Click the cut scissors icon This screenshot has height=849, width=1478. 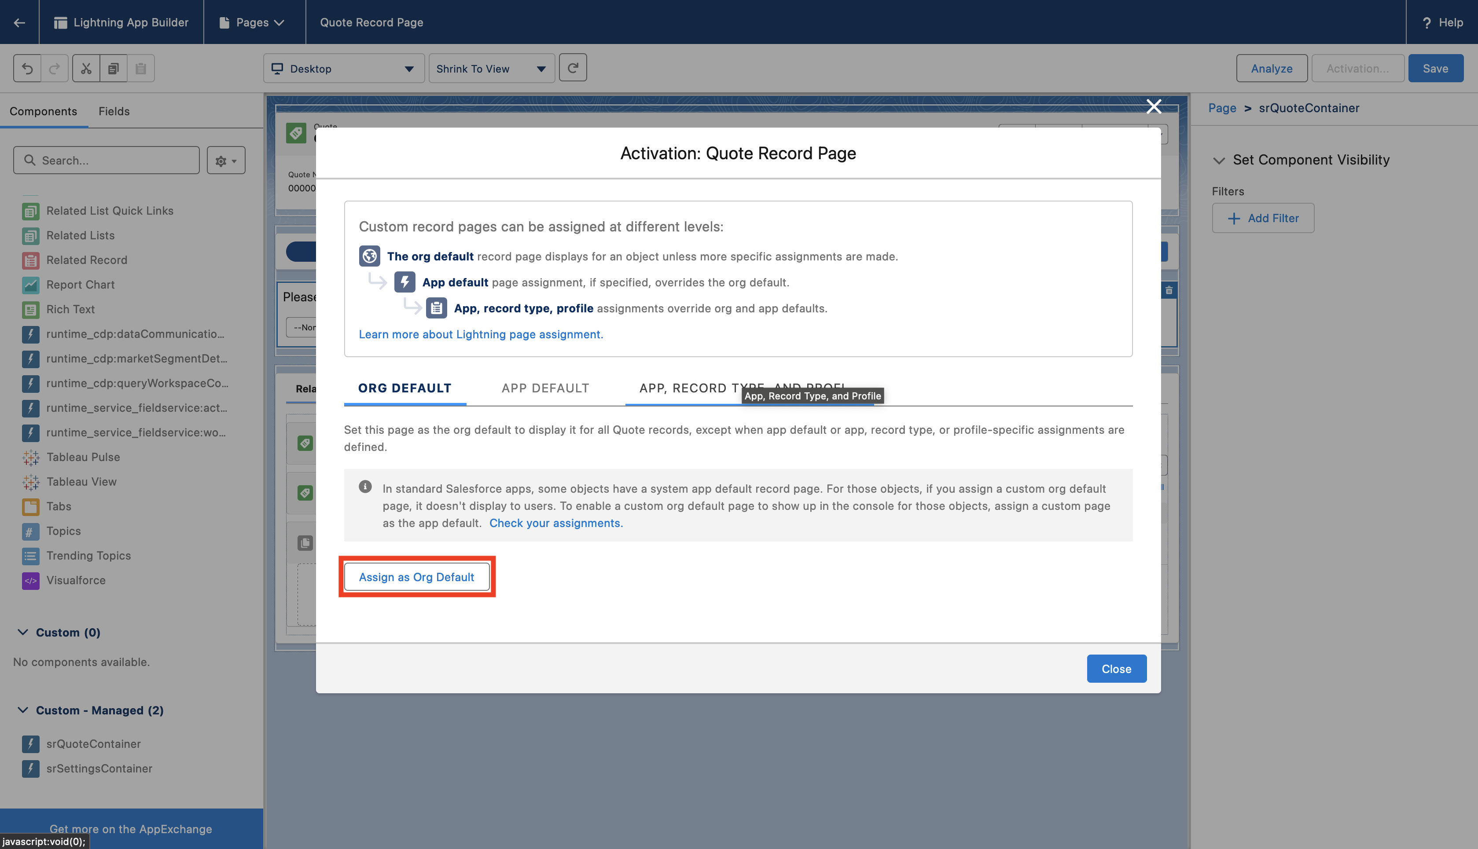point(86,68)
